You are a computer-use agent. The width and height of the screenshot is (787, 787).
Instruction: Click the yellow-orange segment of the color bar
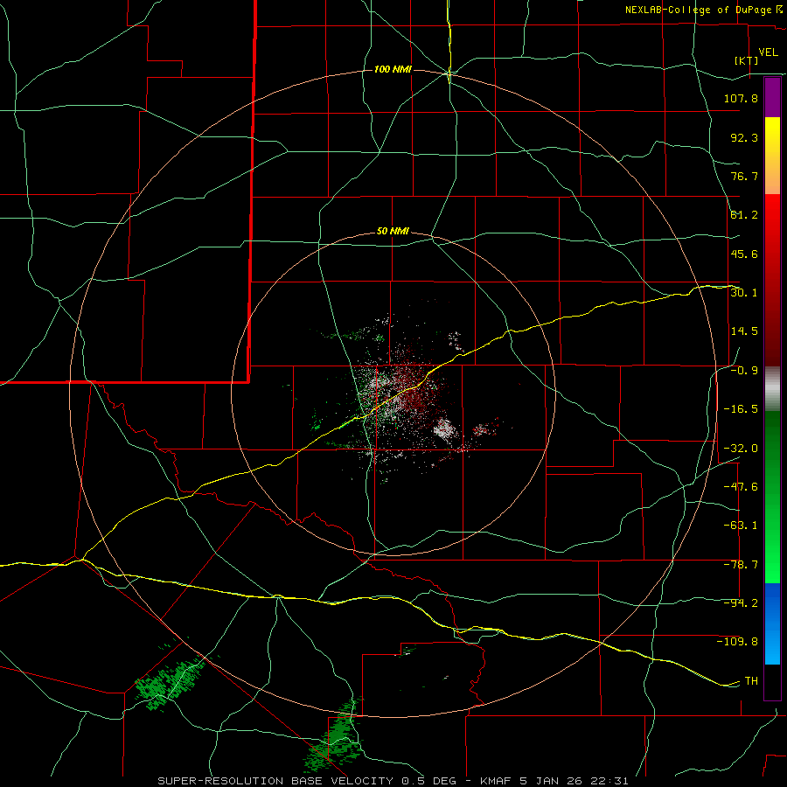tap(772, 156)
